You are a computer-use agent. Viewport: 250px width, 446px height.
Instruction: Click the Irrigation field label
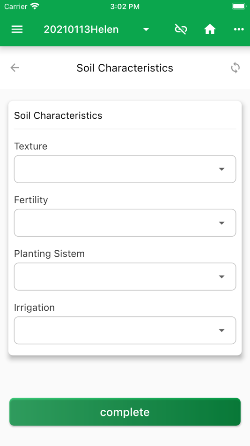coord(34,308)
